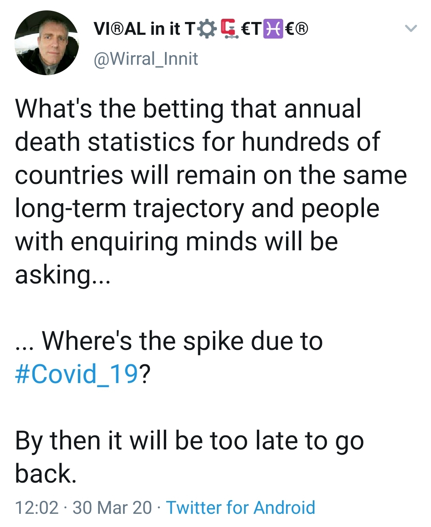431x527 pixels.
Task: Click the 'Twitter for Android' source link
Action: click(240, 507)
